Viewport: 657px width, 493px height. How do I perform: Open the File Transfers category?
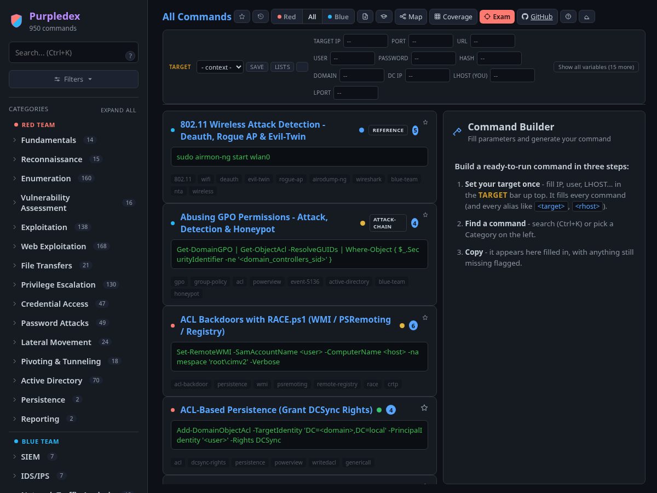coord(73,266)
